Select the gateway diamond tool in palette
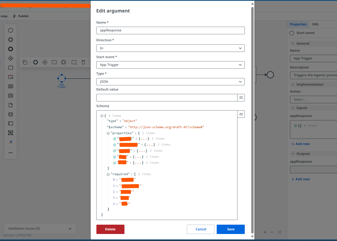This screenshot has width=337, height=241. pyautogui.click(x=11, y=58)
